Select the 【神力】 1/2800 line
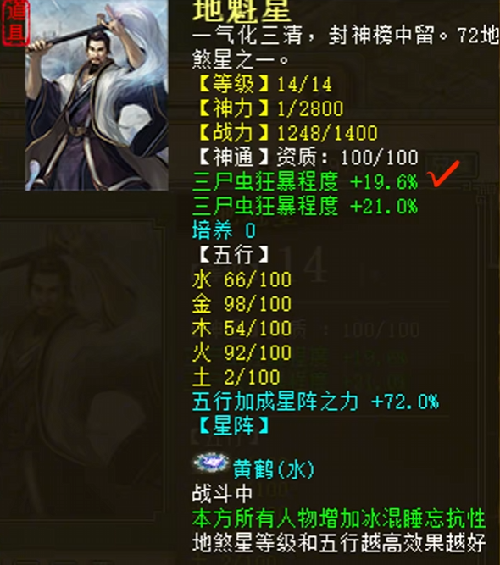 (270, 108)
